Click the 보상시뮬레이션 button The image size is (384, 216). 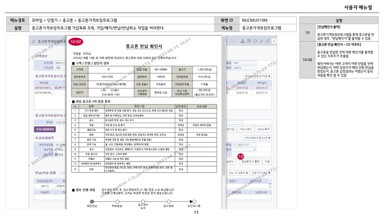[x=45, y=129]
